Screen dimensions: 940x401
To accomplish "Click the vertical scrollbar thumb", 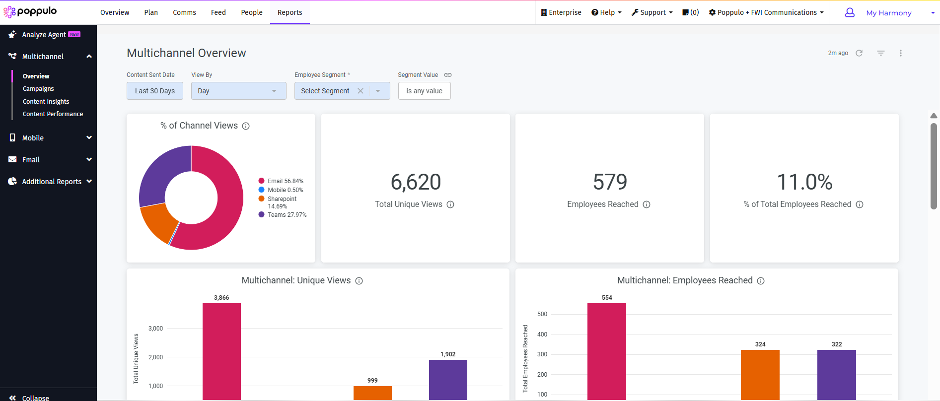I will (934, 166).
